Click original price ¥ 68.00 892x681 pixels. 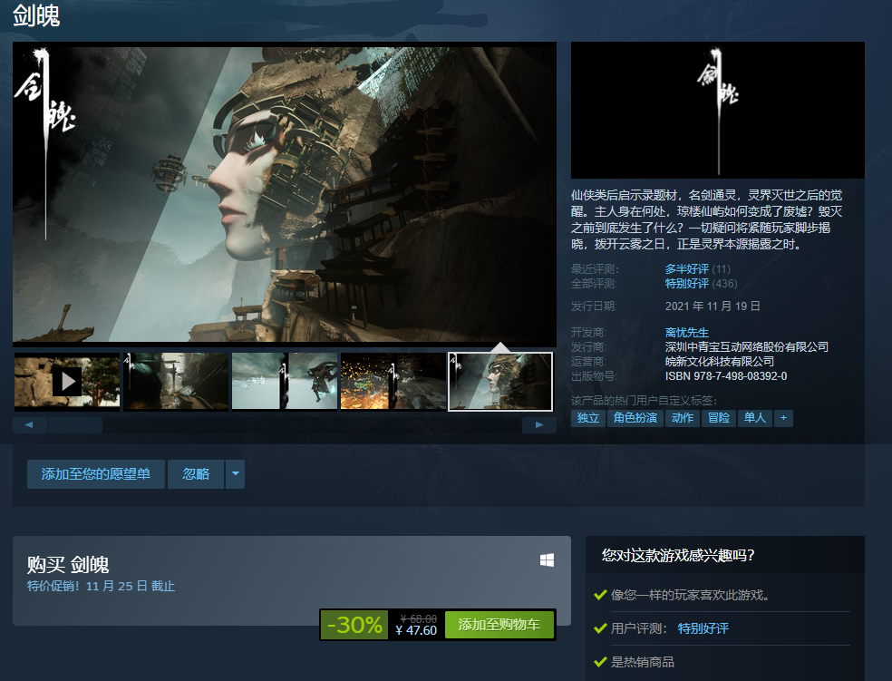[418, 618]
